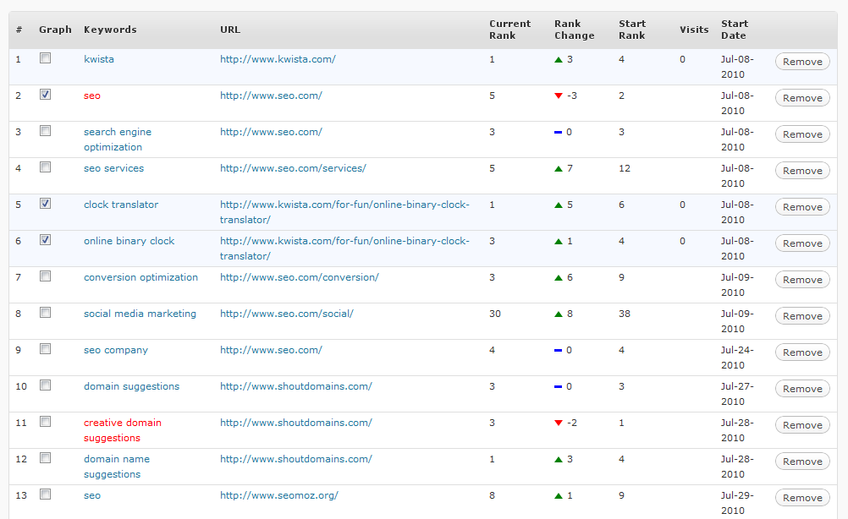Screen dimensions: 848x519
Task: Click the green up arrow in the kwista row
Action: pos(559,60)
